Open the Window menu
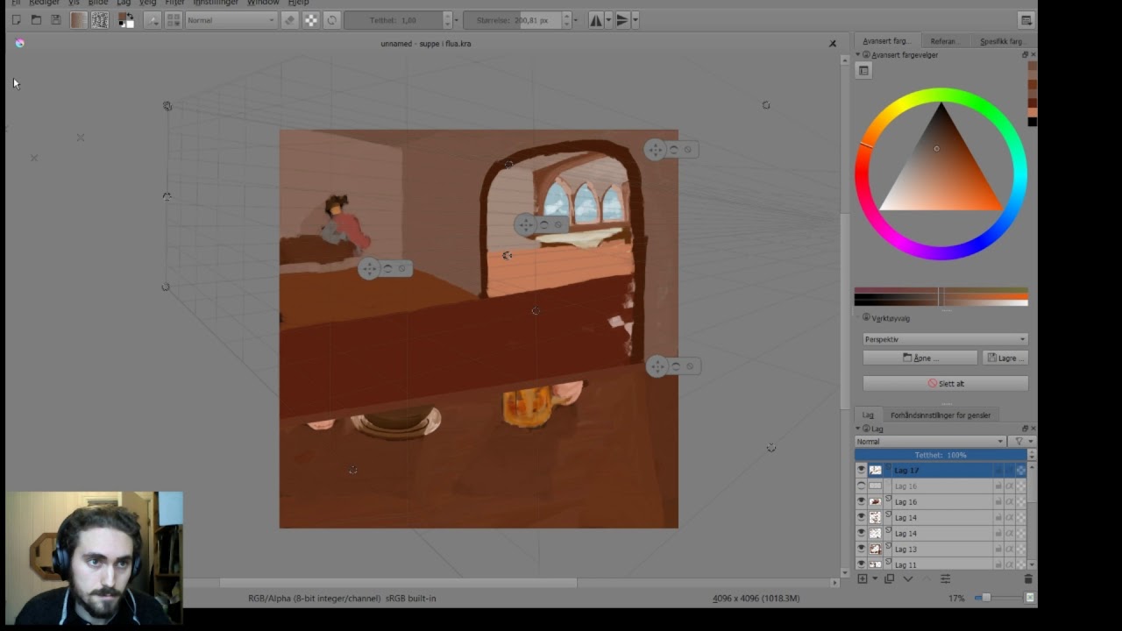This screenshot has height=631, width=1122. [x=263, y=3]
